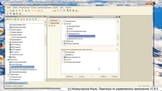This screenshot has width=162, height=91.
Task: Check the ОстаткиТовараНаСкладе checkbox
Action: click(x=66, y=31)
